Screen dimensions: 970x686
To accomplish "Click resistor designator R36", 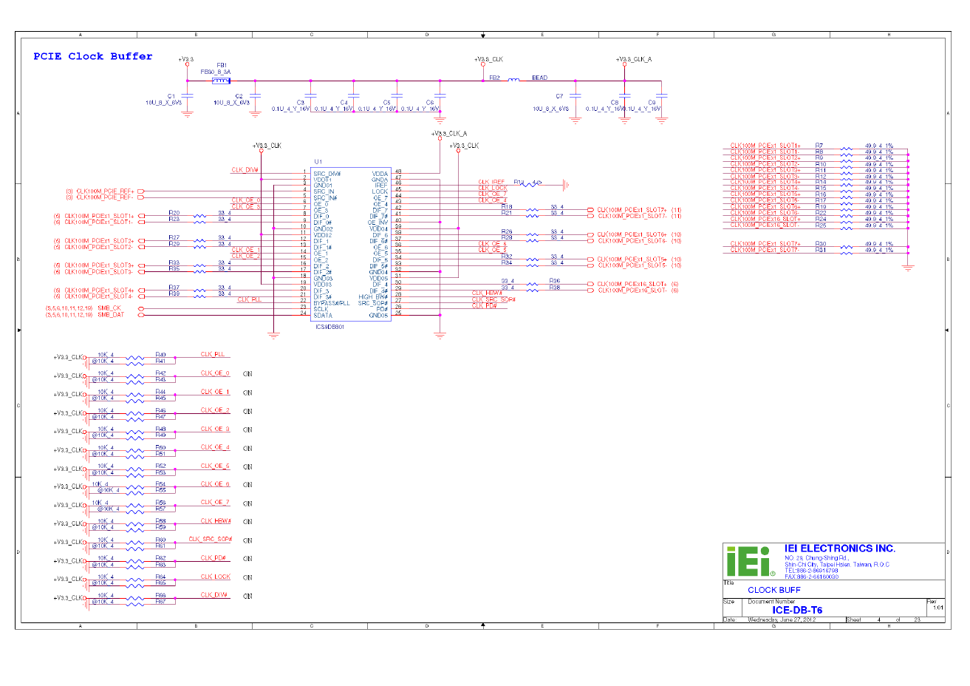I will [x=555, y=281].
